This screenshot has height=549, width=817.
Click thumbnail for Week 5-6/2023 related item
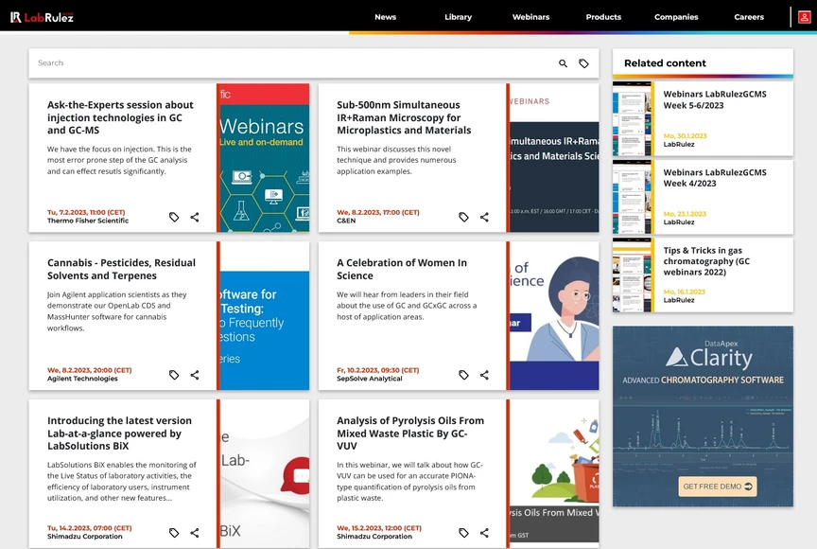[x=632, y=119]
